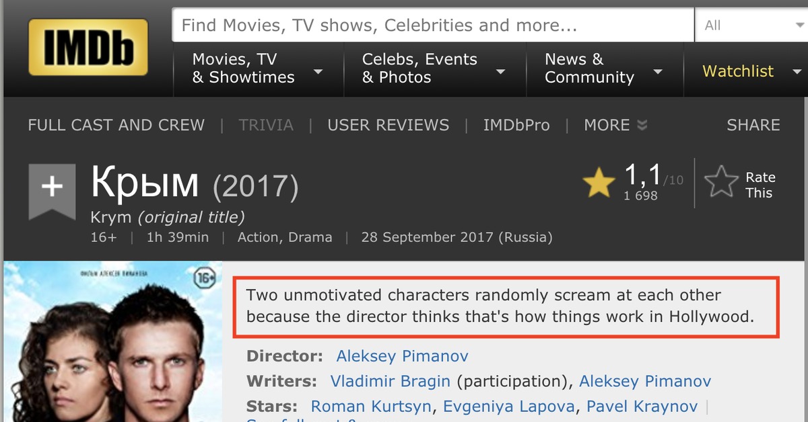Go to the IMDbPro link

(x=516, y=125)
